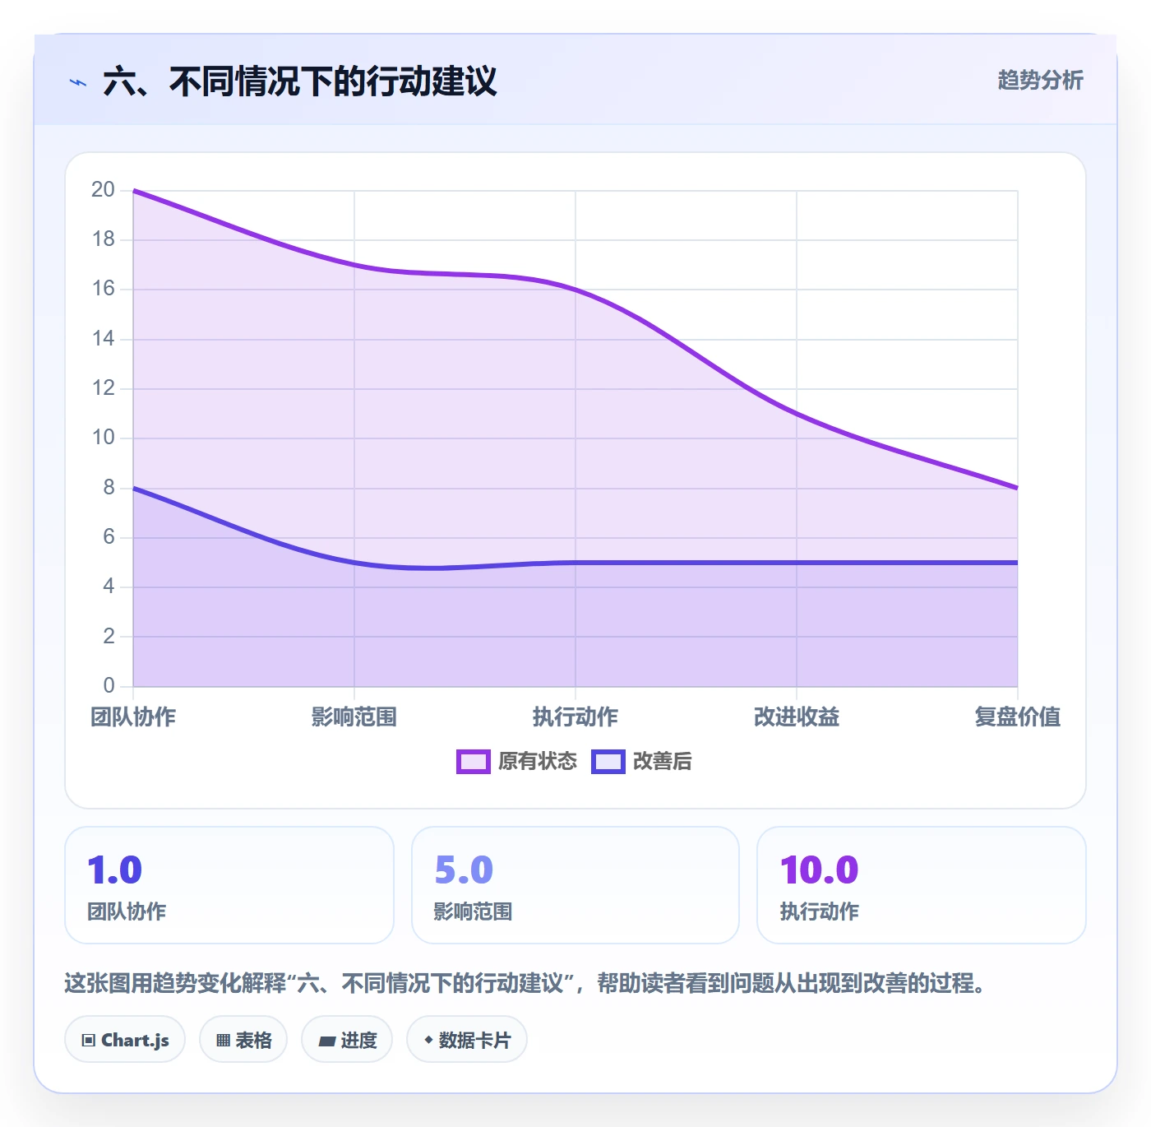The height and width of the screenshot is (1127, 1151).
Task: Click the y-axis value 14
Action: pyautogui.click(x=103, y=339)
